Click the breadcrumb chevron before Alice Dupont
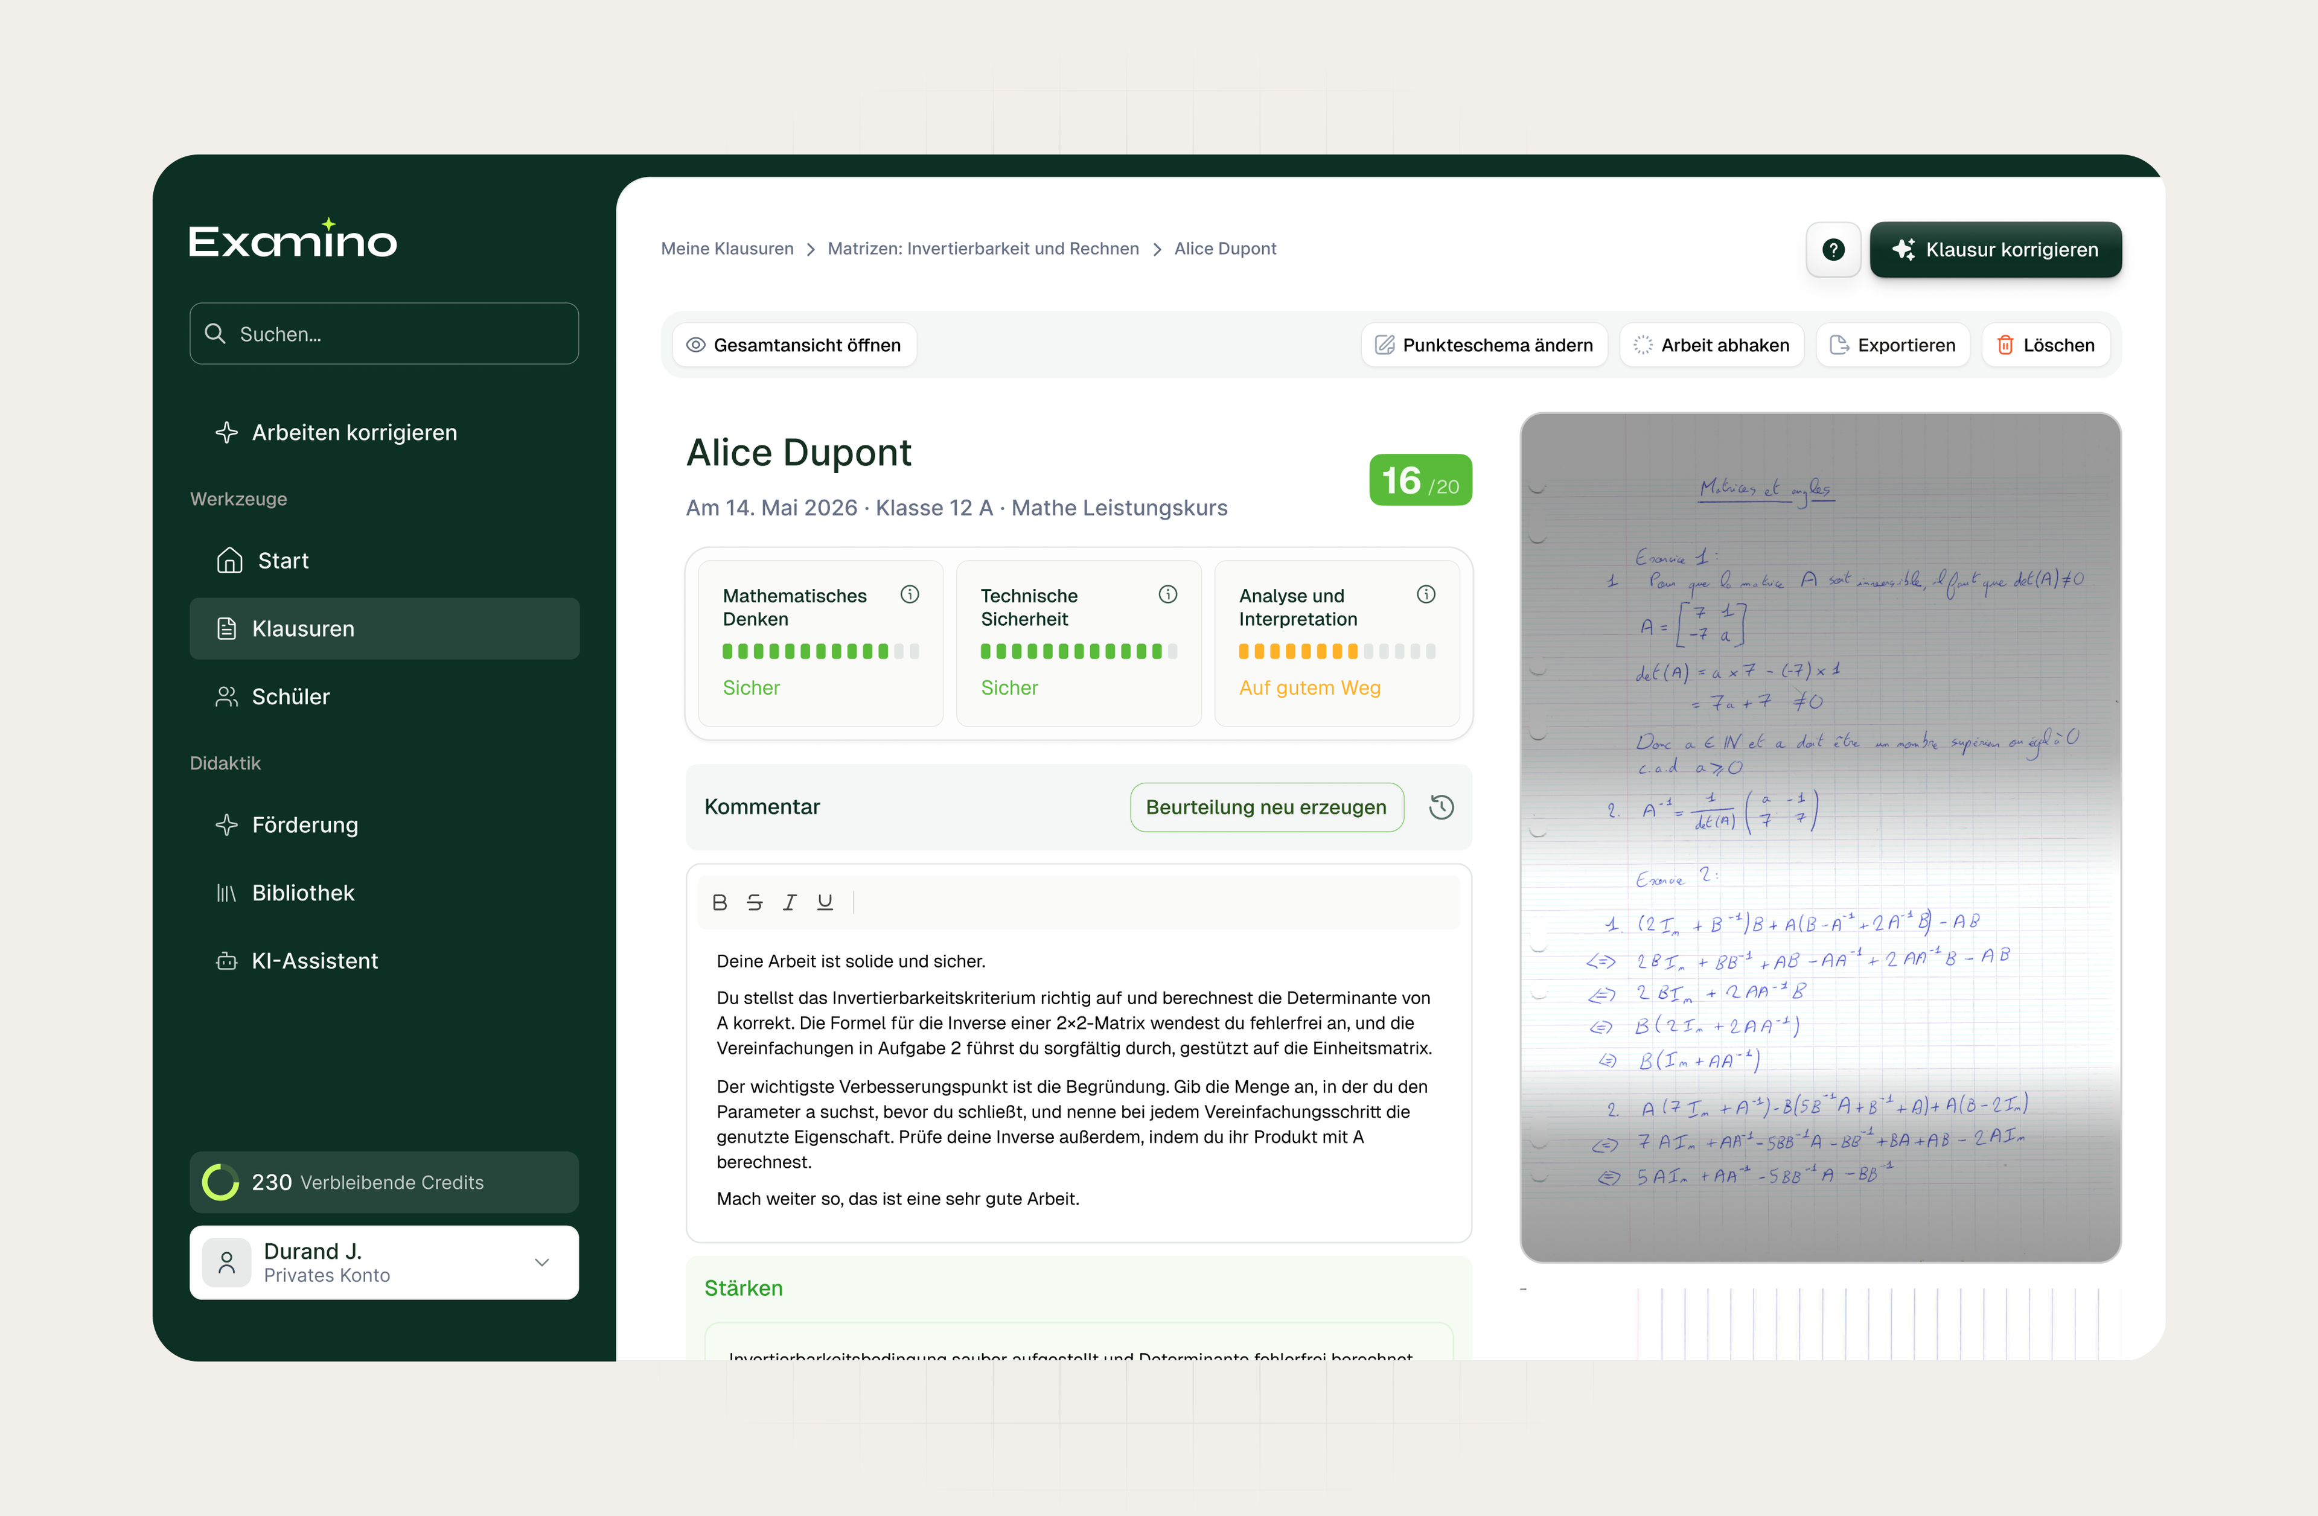Screen dimensions: 2318x1516 click(x=1157, y=249)
